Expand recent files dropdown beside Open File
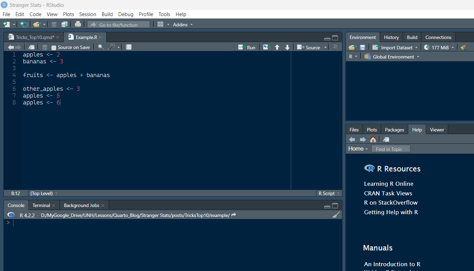 tap(44, 25)
